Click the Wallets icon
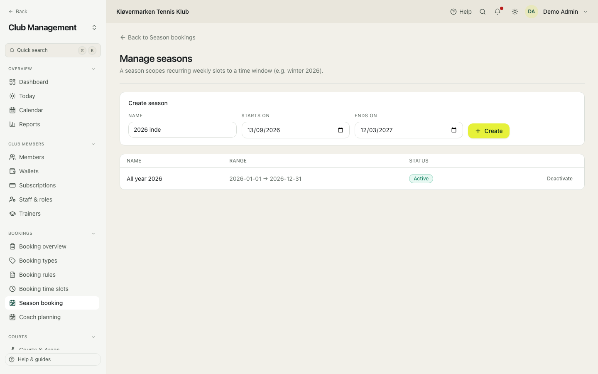This screenshot has height=374, width=598. point(12,171)
